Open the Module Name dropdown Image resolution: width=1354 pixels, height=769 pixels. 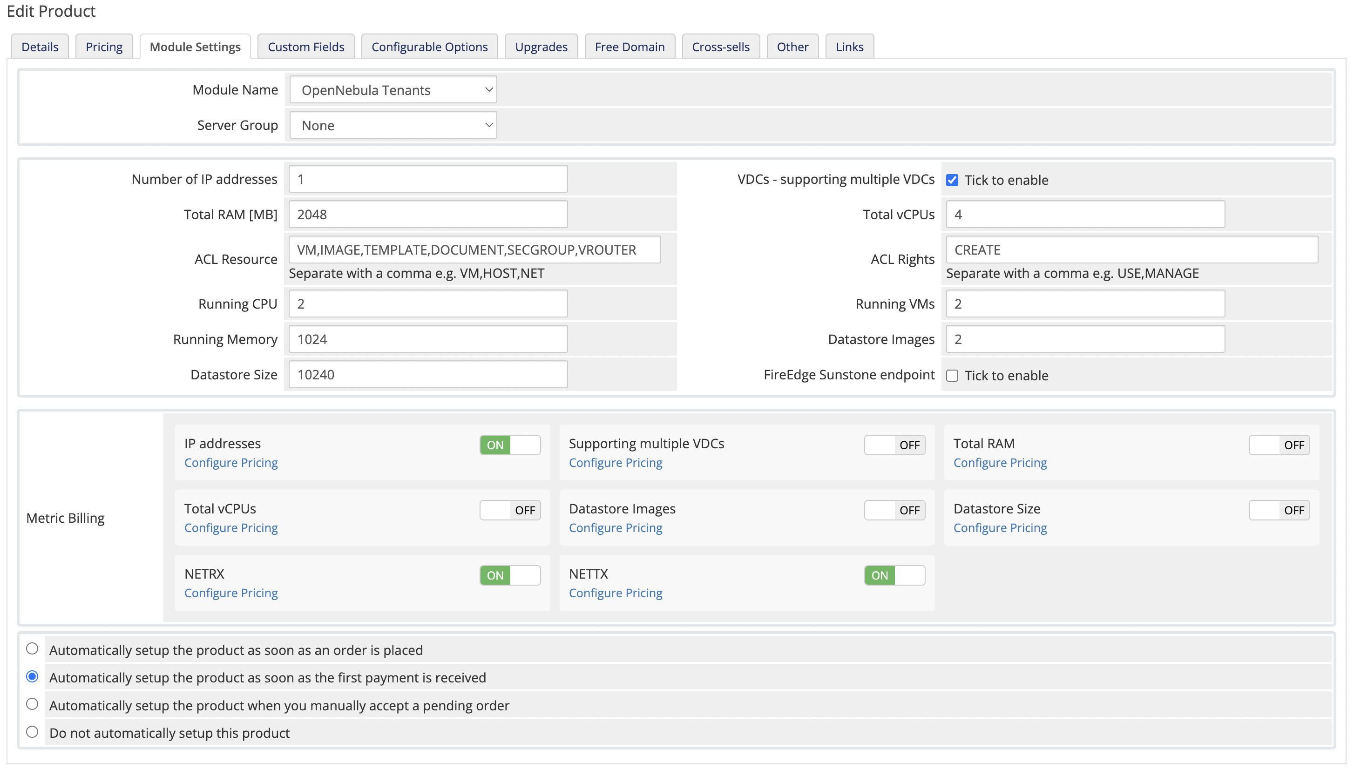coord(393,90)
